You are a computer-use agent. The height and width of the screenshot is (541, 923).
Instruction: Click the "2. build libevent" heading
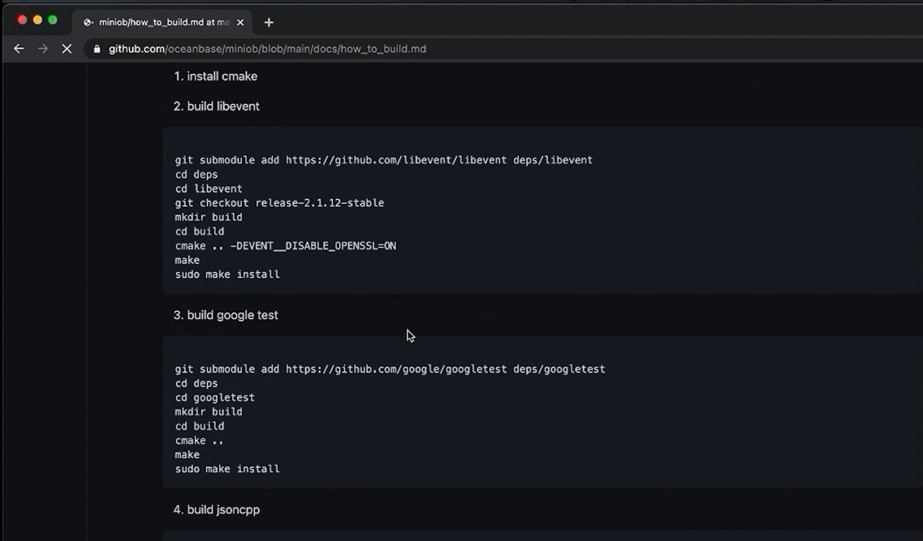(216, 106)
